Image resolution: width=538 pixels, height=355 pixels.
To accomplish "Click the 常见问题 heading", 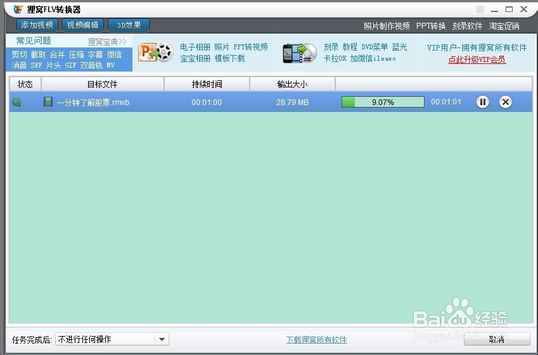I will click(34, 40).
